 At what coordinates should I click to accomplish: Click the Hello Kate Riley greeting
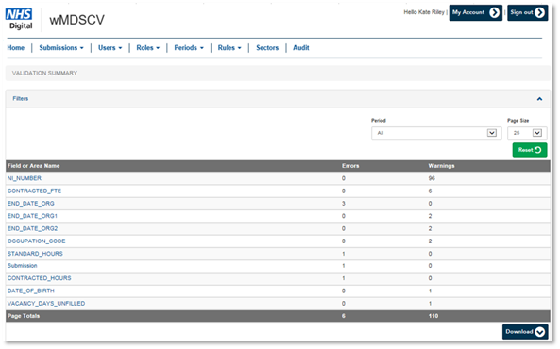point(424,12)
